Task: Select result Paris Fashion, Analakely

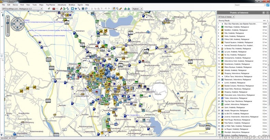Action: 243,123
